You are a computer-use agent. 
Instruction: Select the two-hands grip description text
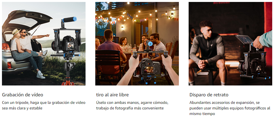[x=132, y=105]
